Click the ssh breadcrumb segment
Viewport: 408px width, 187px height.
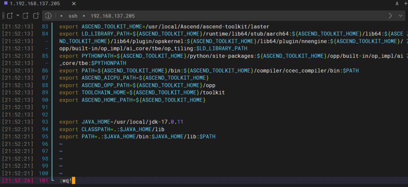73,16
